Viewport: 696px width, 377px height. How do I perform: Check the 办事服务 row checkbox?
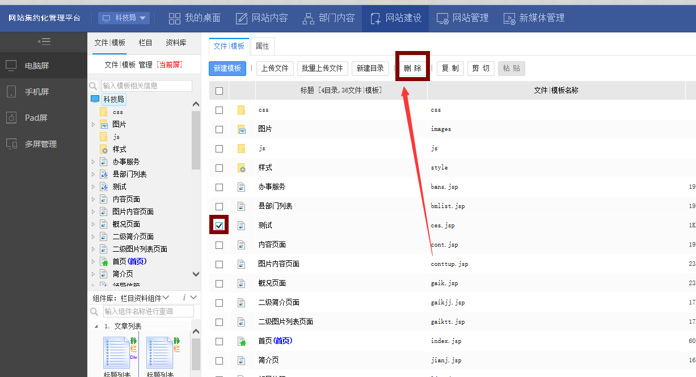[219, 187]
